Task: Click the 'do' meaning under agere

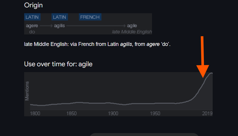Action: click(x=32, y=31)
